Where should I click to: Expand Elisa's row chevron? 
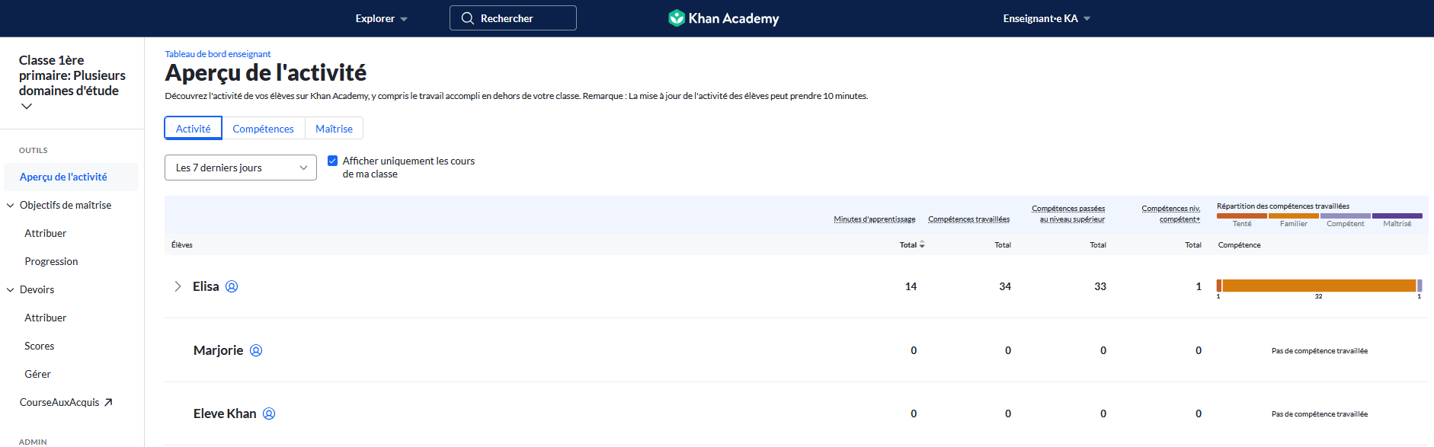coord(178,286)
